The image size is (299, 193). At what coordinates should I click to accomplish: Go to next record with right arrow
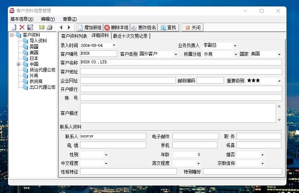click(69, 27)
